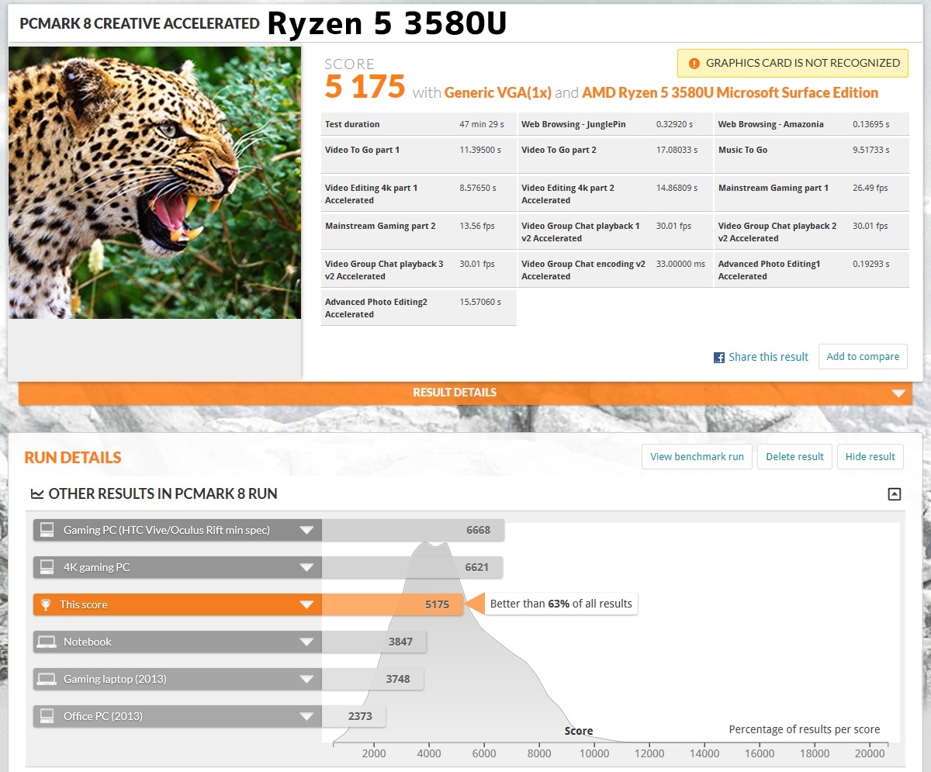
Task: Click the PCMark 8 Creative Accelerated title
Action: pyautogui.click(x=140, y=23)
